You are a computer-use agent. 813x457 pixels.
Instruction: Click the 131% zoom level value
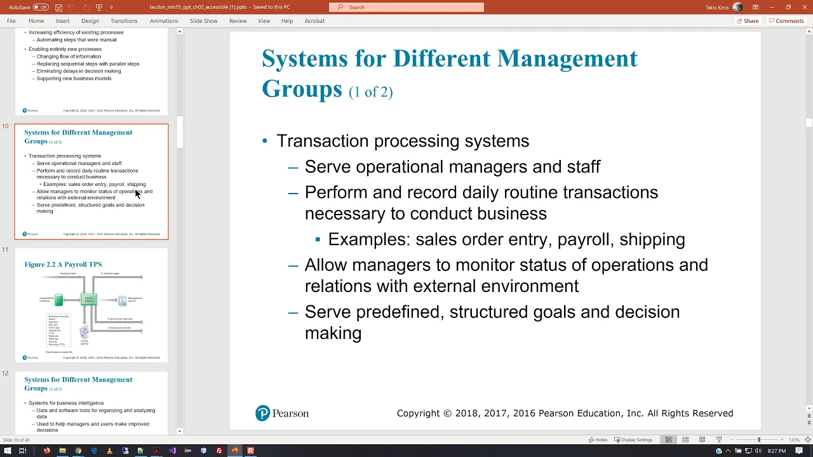click(x=794, y=440)
